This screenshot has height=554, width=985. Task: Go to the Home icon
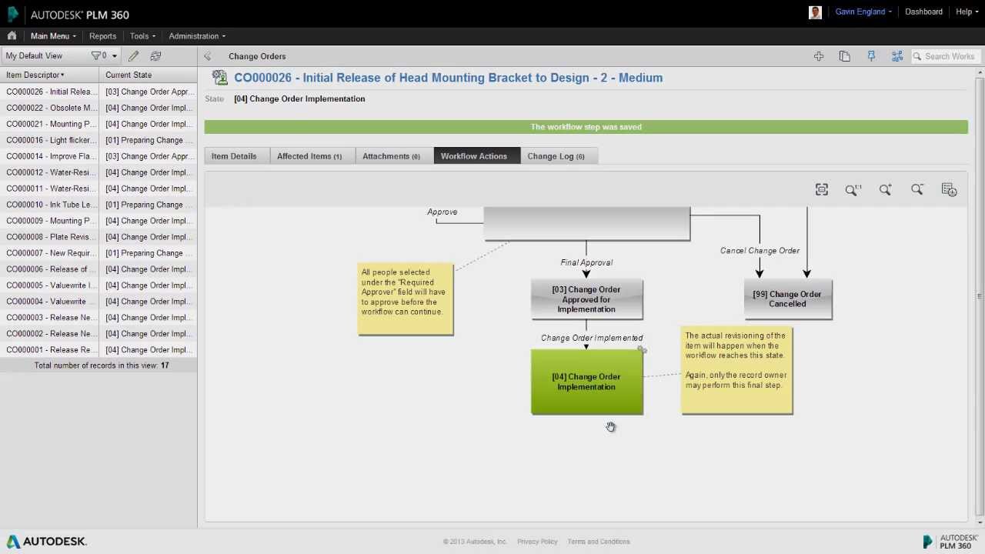click(x=12, y=35)
